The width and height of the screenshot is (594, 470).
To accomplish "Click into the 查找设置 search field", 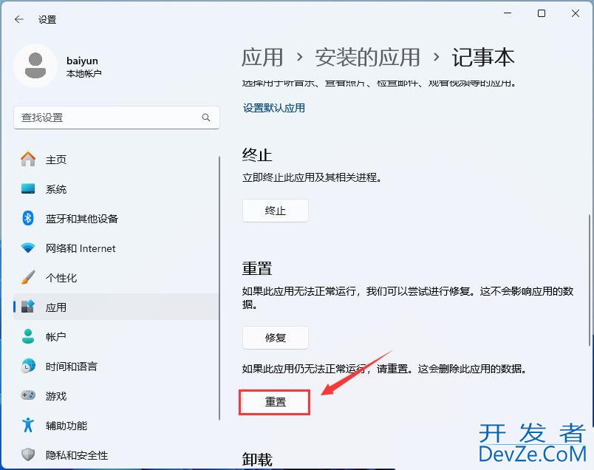I will tap(117, 117).
